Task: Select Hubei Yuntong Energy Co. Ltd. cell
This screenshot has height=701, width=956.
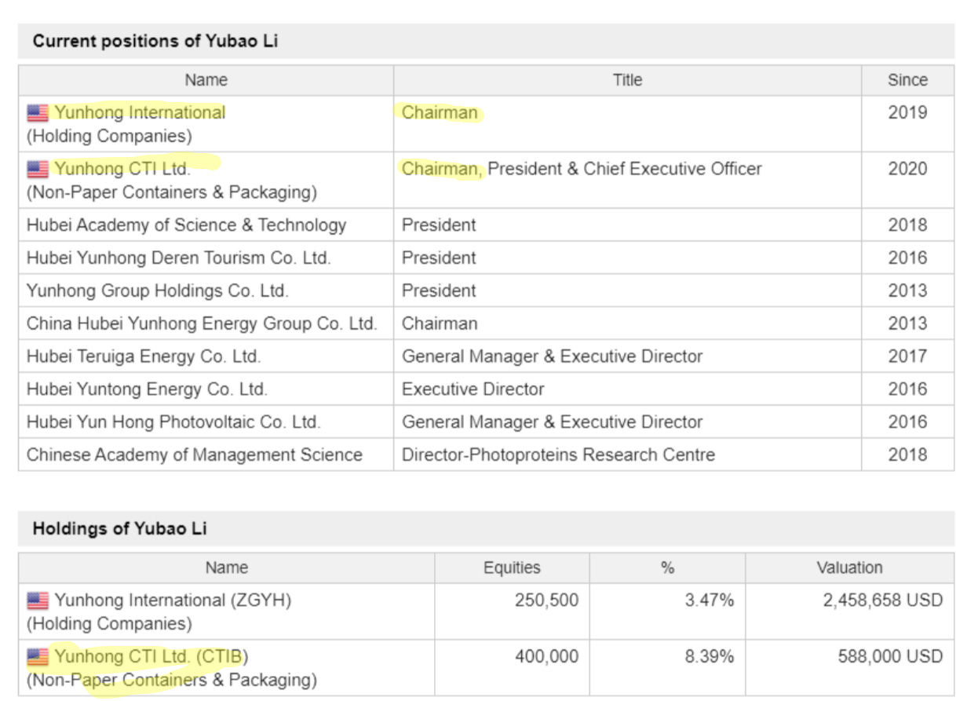Action: point(206,389)
